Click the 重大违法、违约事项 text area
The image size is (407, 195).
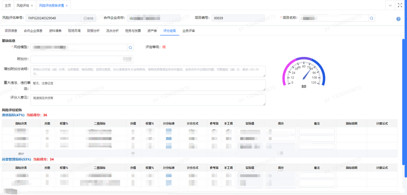(148, 85)
